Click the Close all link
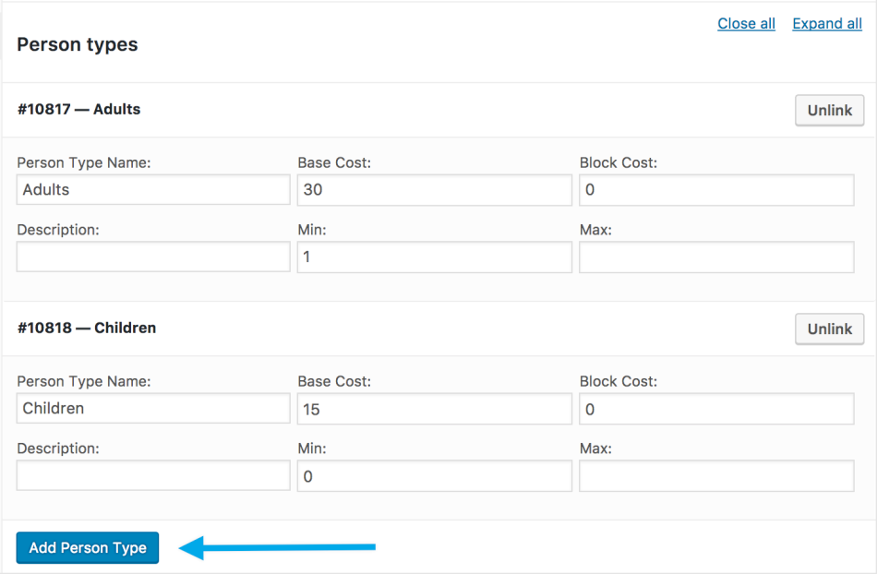 click(746, 24)
